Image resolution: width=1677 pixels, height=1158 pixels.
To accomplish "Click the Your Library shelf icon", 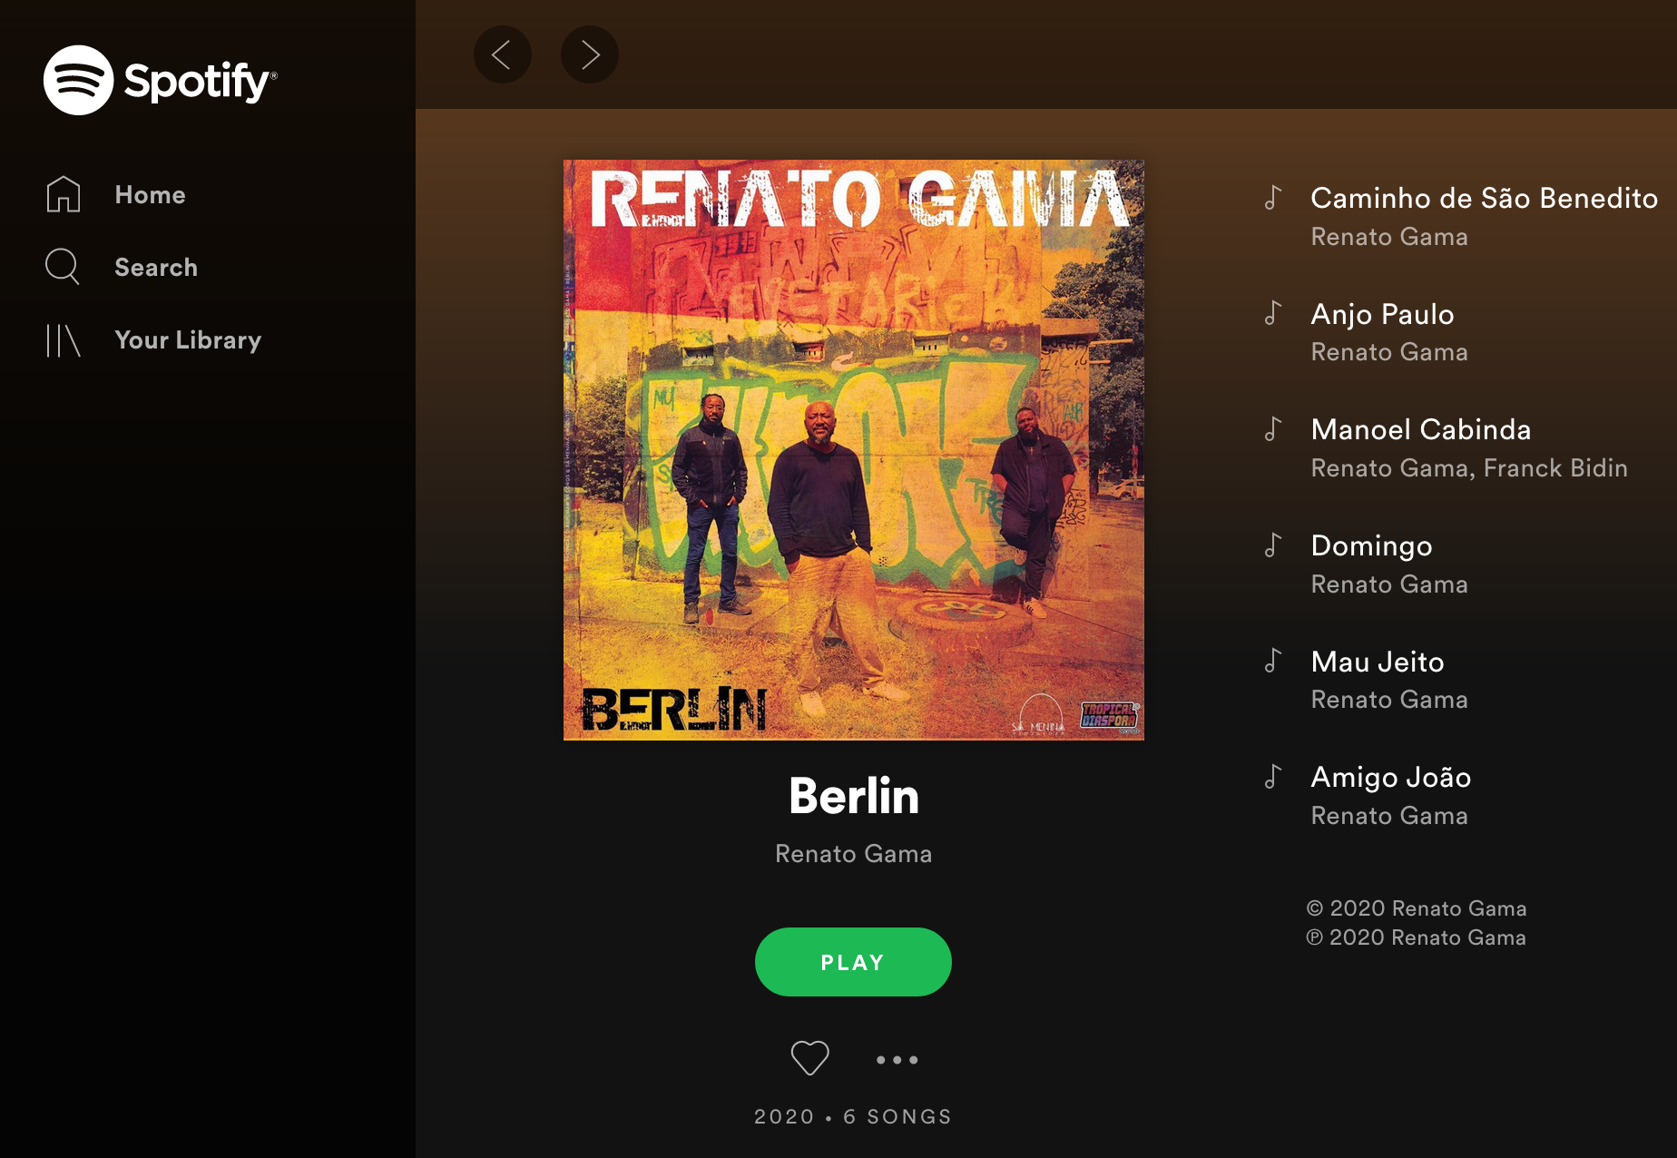I will 64,340.
